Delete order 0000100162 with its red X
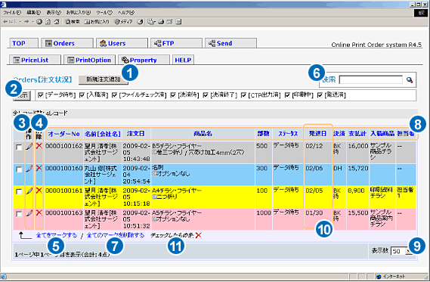The width and height of the screenshot is (430, 282). pos(39,146)
